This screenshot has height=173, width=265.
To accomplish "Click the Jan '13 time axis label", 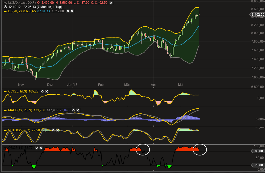I will [72, 85].
